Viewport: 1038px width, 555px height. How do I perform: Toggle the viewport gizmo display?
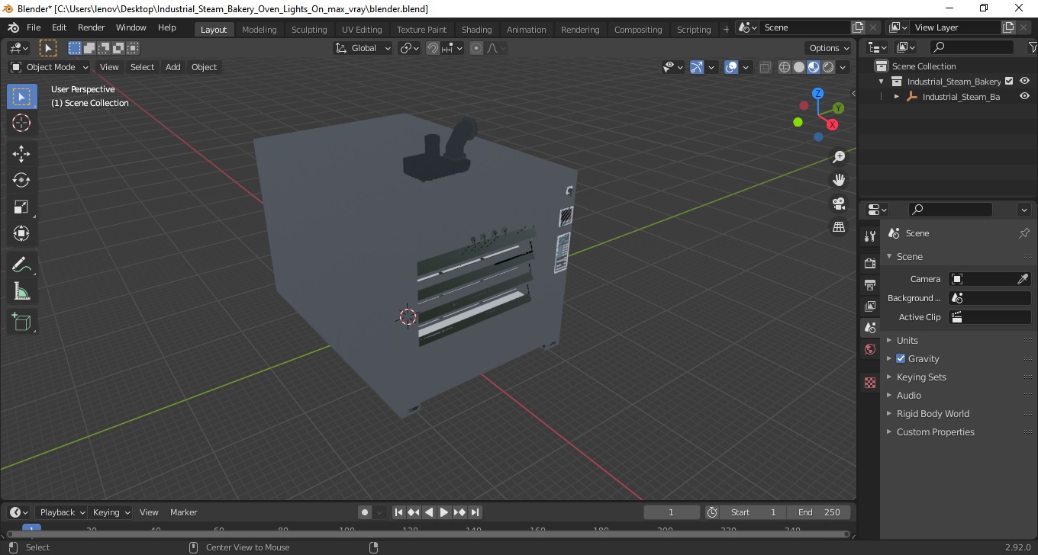click(697, 67)
